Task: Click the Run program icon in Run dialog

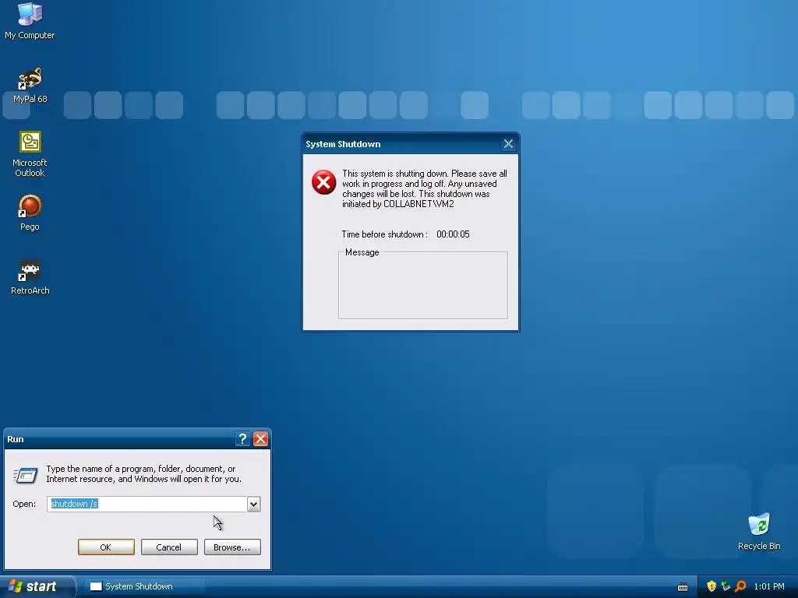Action: click(x=26, y=475)
